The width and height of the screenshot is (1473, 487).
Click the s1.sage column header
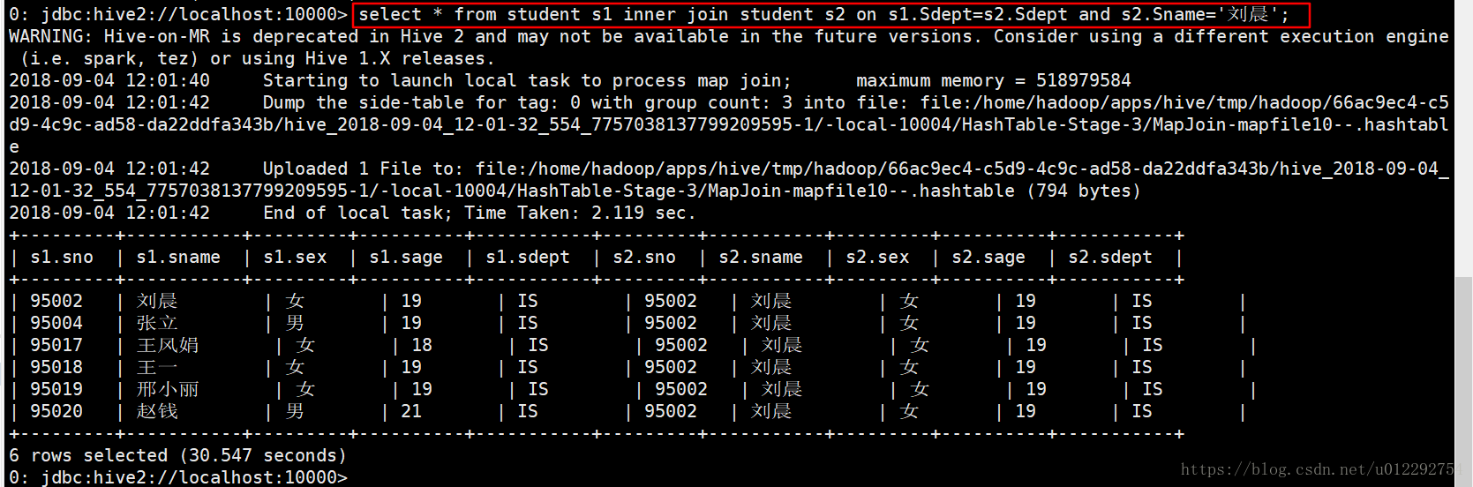[x=406, y=257]
